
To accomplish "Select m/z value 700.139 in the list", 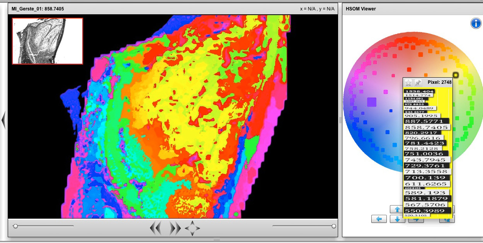I will click(x=426, y=178).
